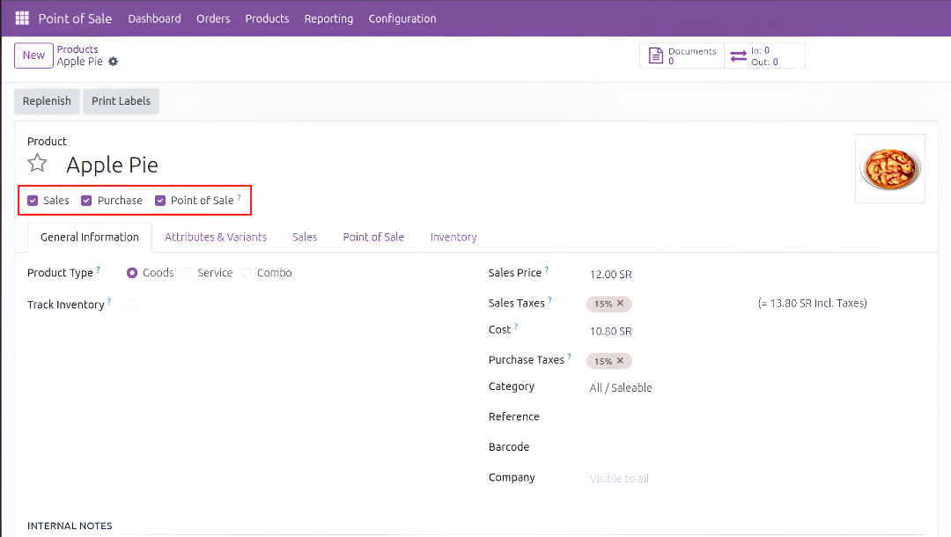Open the Configuration menu
This screenshot has width=951, height=537.
pyautogui.click(x=402, y=18)
